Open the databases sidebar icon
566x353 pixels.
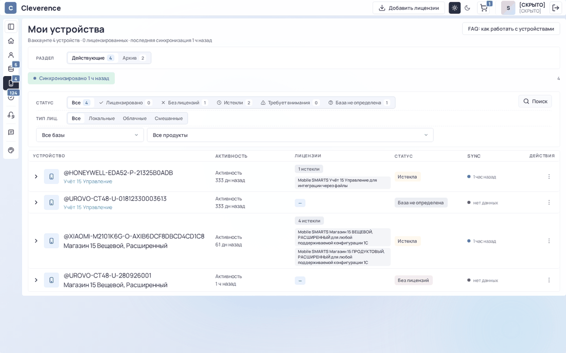(x=11, y=69)
